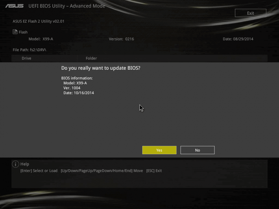The image size is (279, 209).
Task: Click 'Version: 0216' text
Action: [x=121, y=39]
